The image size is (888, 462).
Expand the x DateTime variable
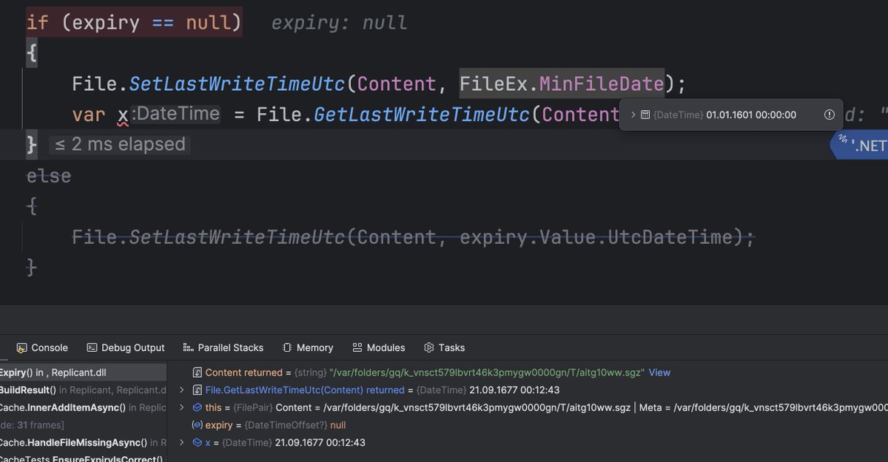click(181, 442)
